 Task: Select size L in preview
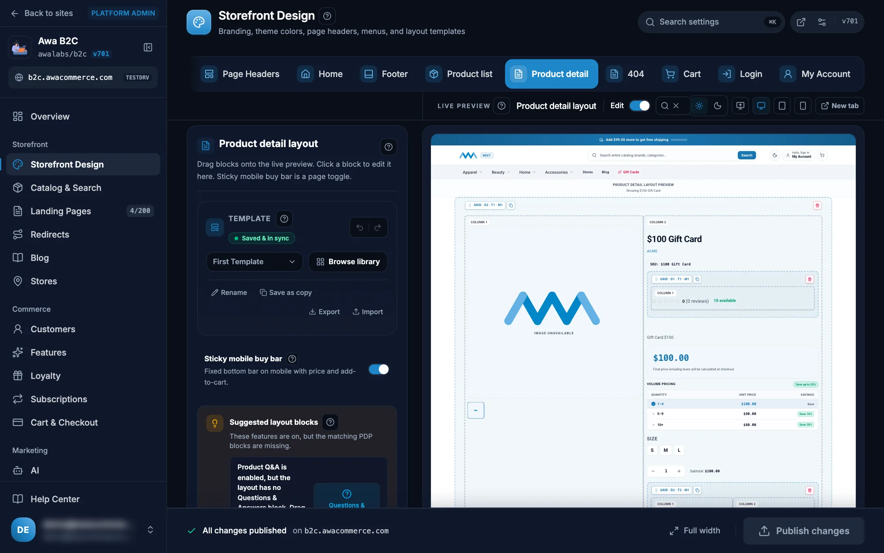[679, 450]
